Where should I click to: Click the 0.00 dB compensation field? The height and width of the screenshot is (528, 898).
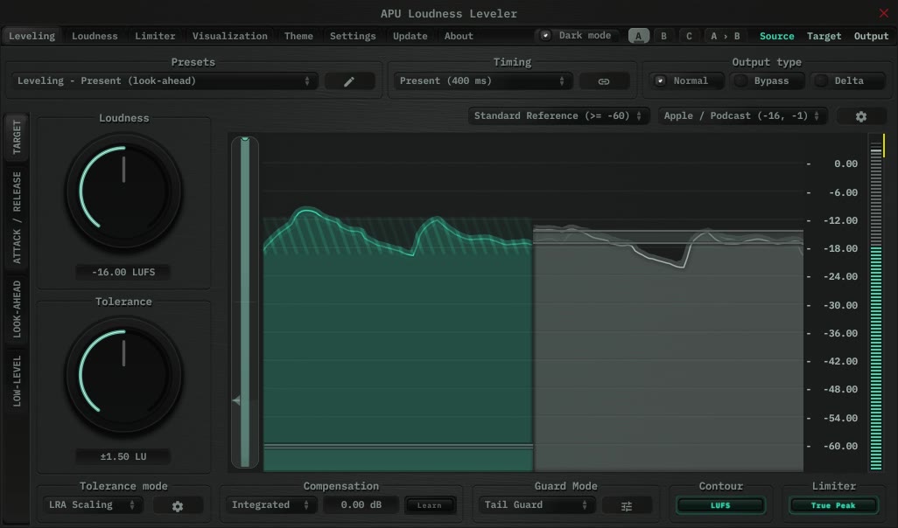(361, 505)
